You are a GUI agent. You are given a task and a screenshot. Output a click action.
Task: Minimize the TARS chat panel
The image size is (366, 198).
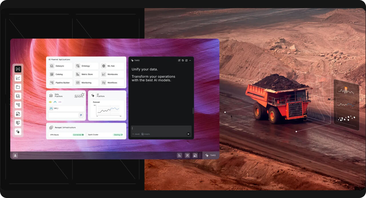click(190, 61)
